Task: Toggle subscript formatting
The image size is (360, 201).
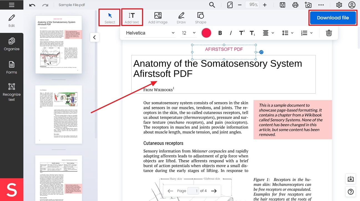Action: 252,33
